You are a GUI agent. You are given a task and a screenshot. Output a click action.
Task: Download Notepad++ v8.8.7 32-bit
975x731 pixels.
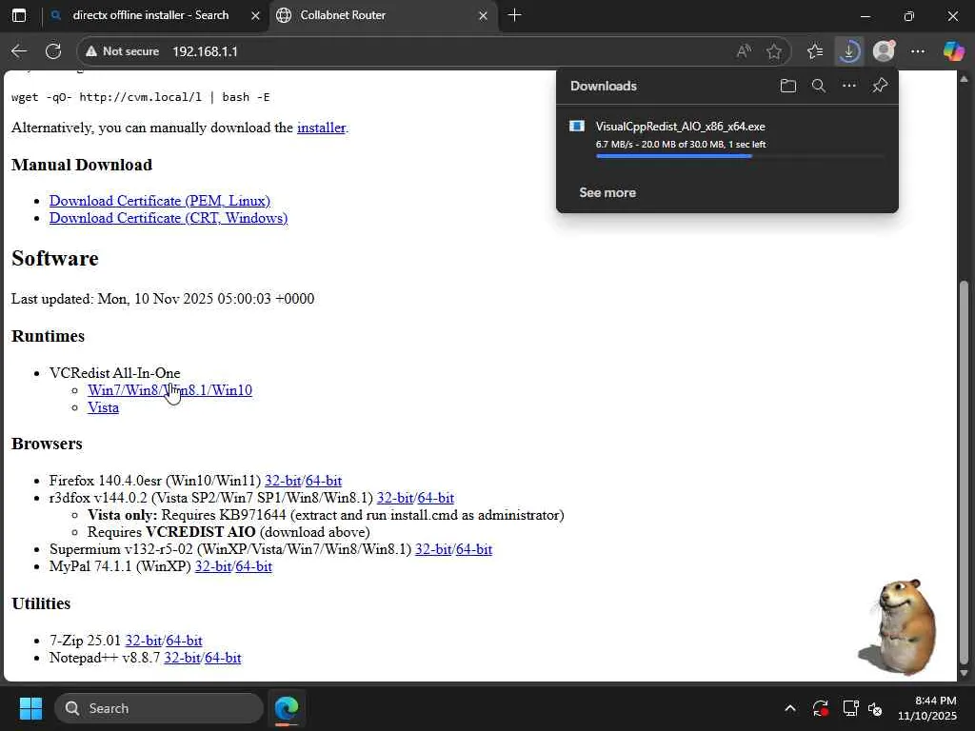tap(182, 659)
